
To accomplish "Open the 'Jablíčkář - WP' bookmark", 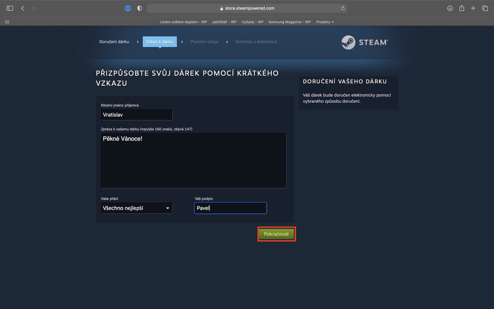I will coord(224,22).
